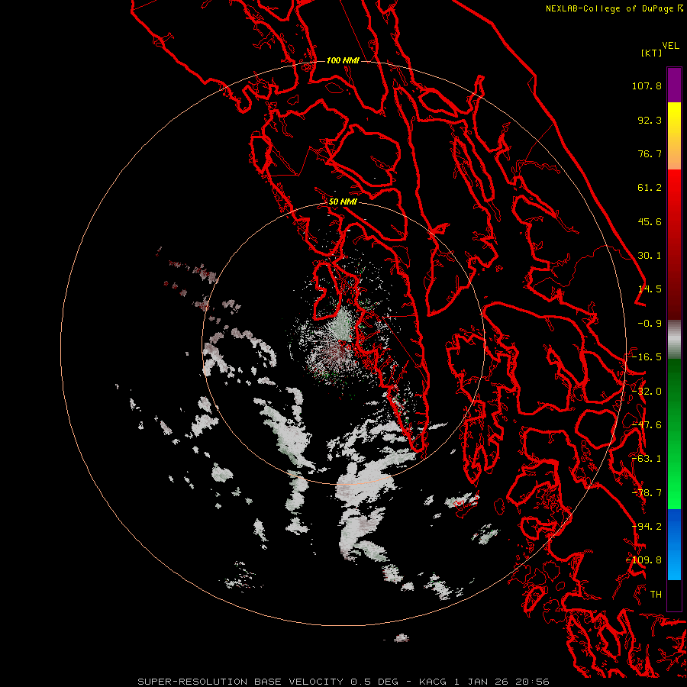The height and width of the screenshot is (687, 687).
Task: Click the -32.0 velocity scale value
Action: point(647,392)
